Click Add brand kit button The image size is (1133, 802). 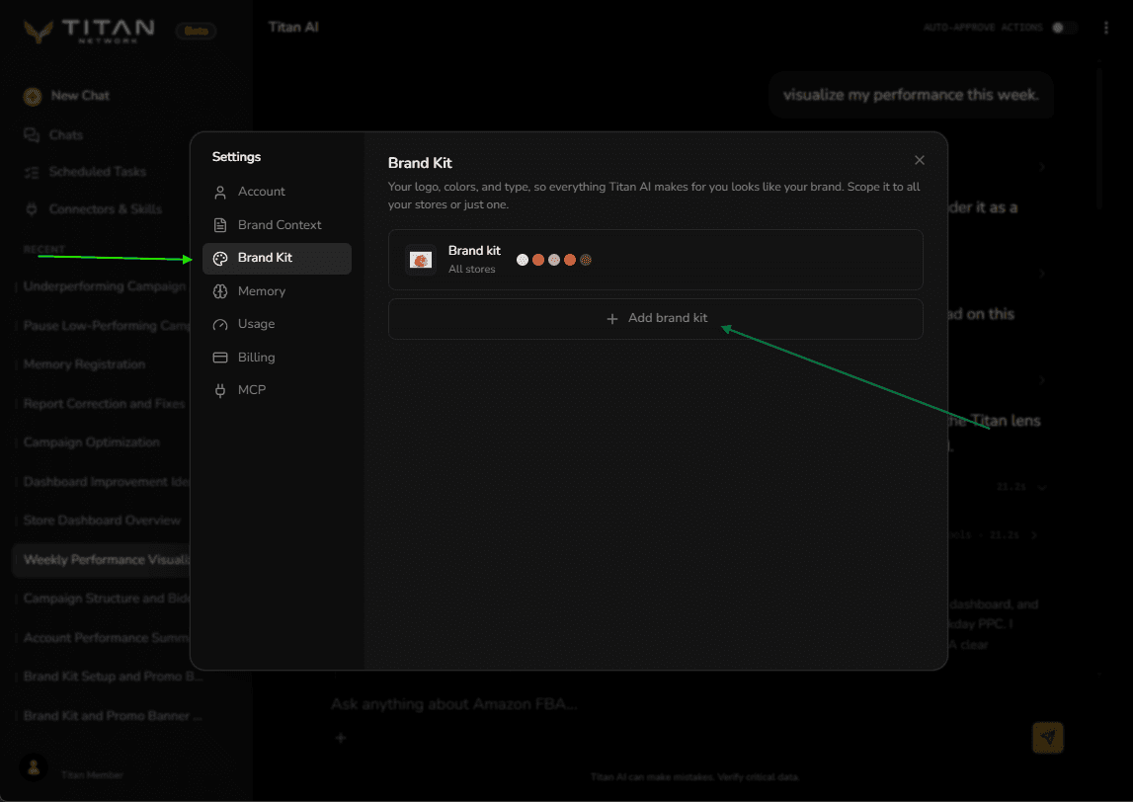tap(655, 319)
